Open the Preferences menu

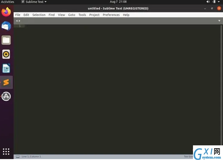[111, 15]
